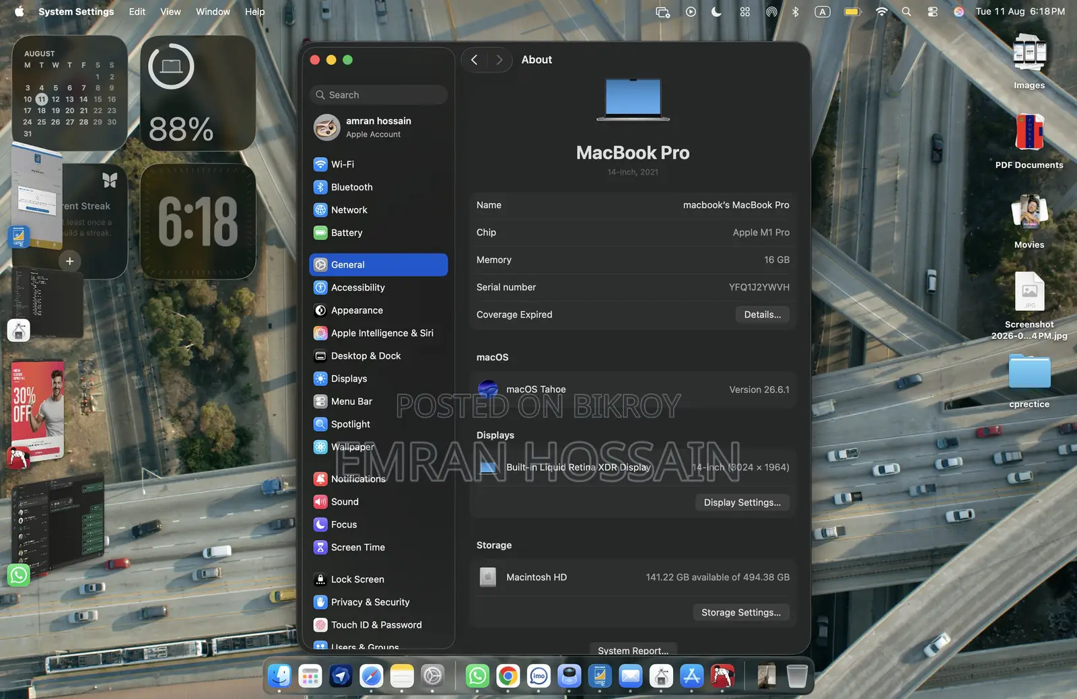This screenshot has height=699, width=1077.
Task: Open the Window menu
Action: [x=213, y=11]
